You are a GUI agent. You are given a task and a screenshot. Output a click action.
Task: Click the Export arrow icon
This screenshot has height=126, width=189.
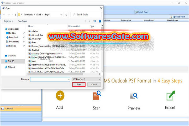coord(171,96)
